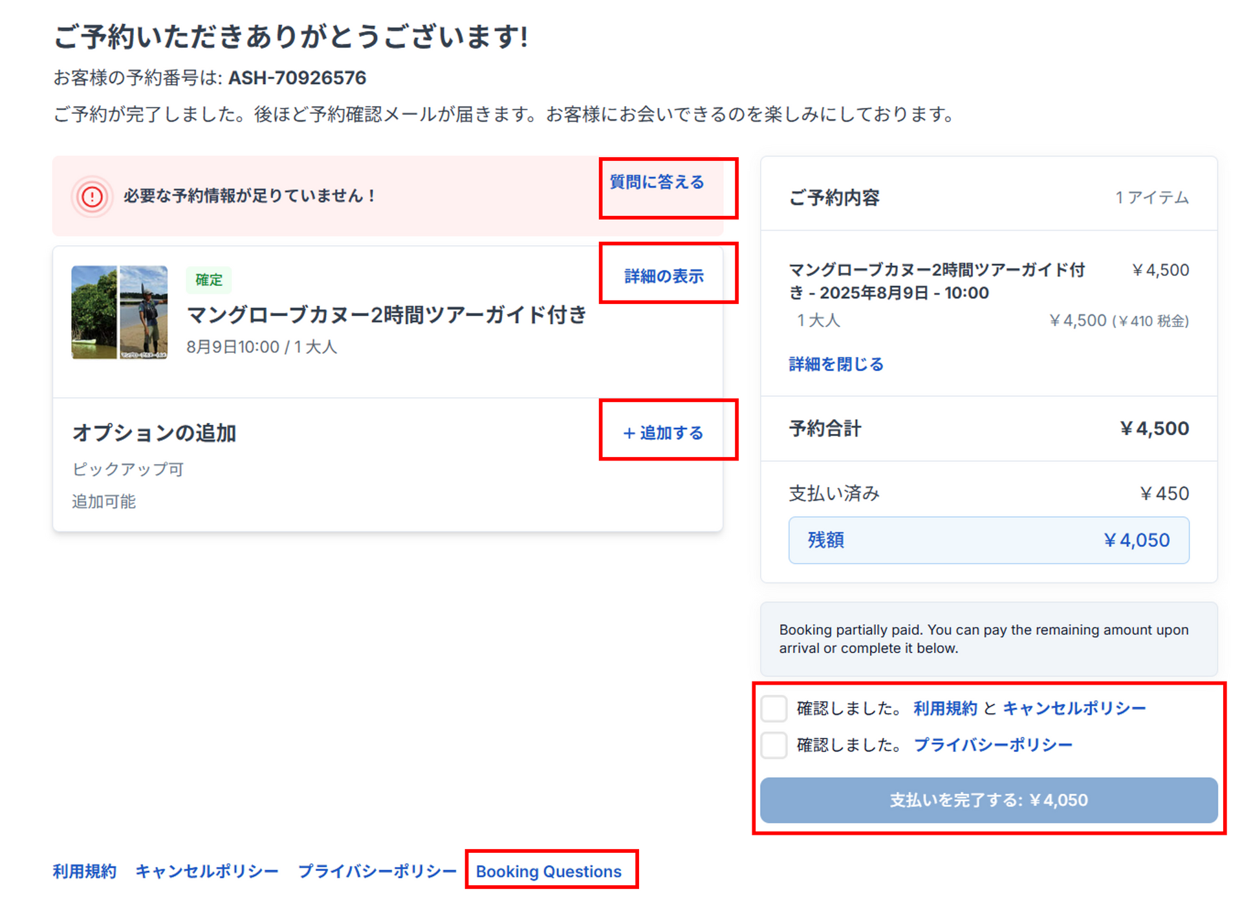
Task: Collapse details via 詳細を閉じる link
Action: (836, 364)
